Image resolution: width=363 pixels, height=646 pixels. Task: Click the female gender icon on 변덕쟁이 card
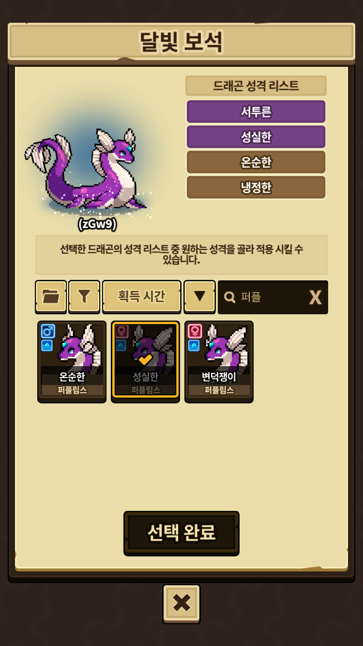point(195,331)
